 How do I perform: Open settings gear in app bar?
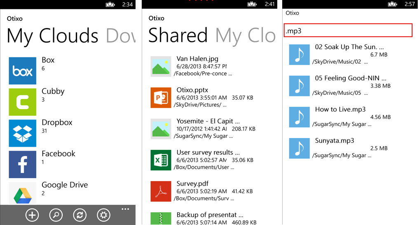103,215
